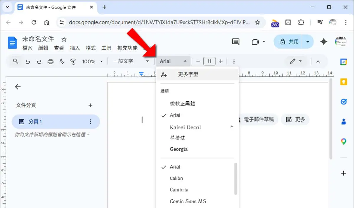Click the font list scrollbar
This screenshot has height=208, width=354.
236,179
